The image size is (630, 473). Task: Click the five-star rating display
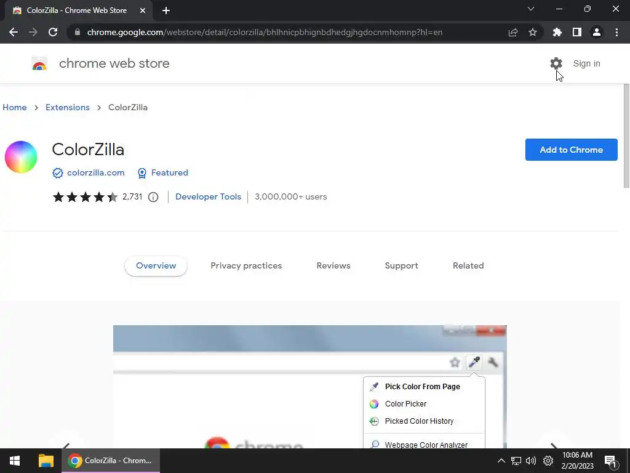(x=85, y=197)
